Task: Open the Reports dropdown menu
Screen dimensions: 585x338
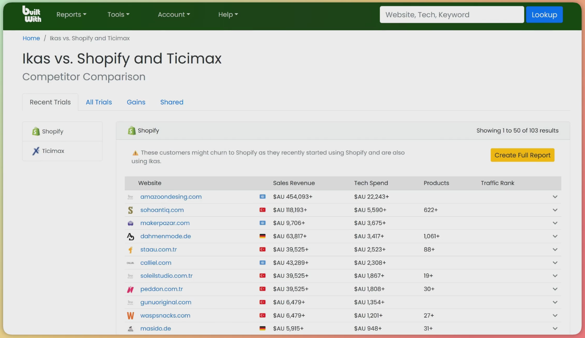Action: coord(71,15)
